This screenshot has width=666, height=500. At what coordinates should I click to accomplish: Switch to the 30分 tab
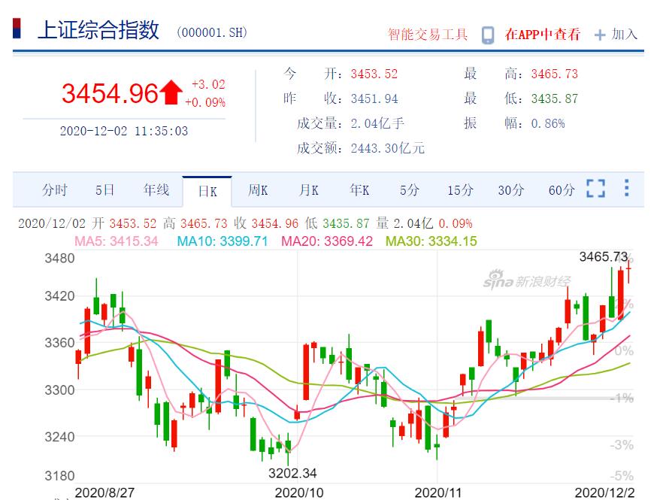tap(511, 190)
